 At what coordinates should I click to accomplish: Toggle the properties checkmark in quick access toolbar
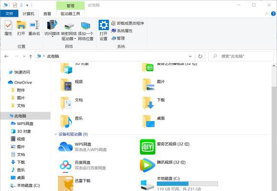pyautogui.click(x=15, y=5)
